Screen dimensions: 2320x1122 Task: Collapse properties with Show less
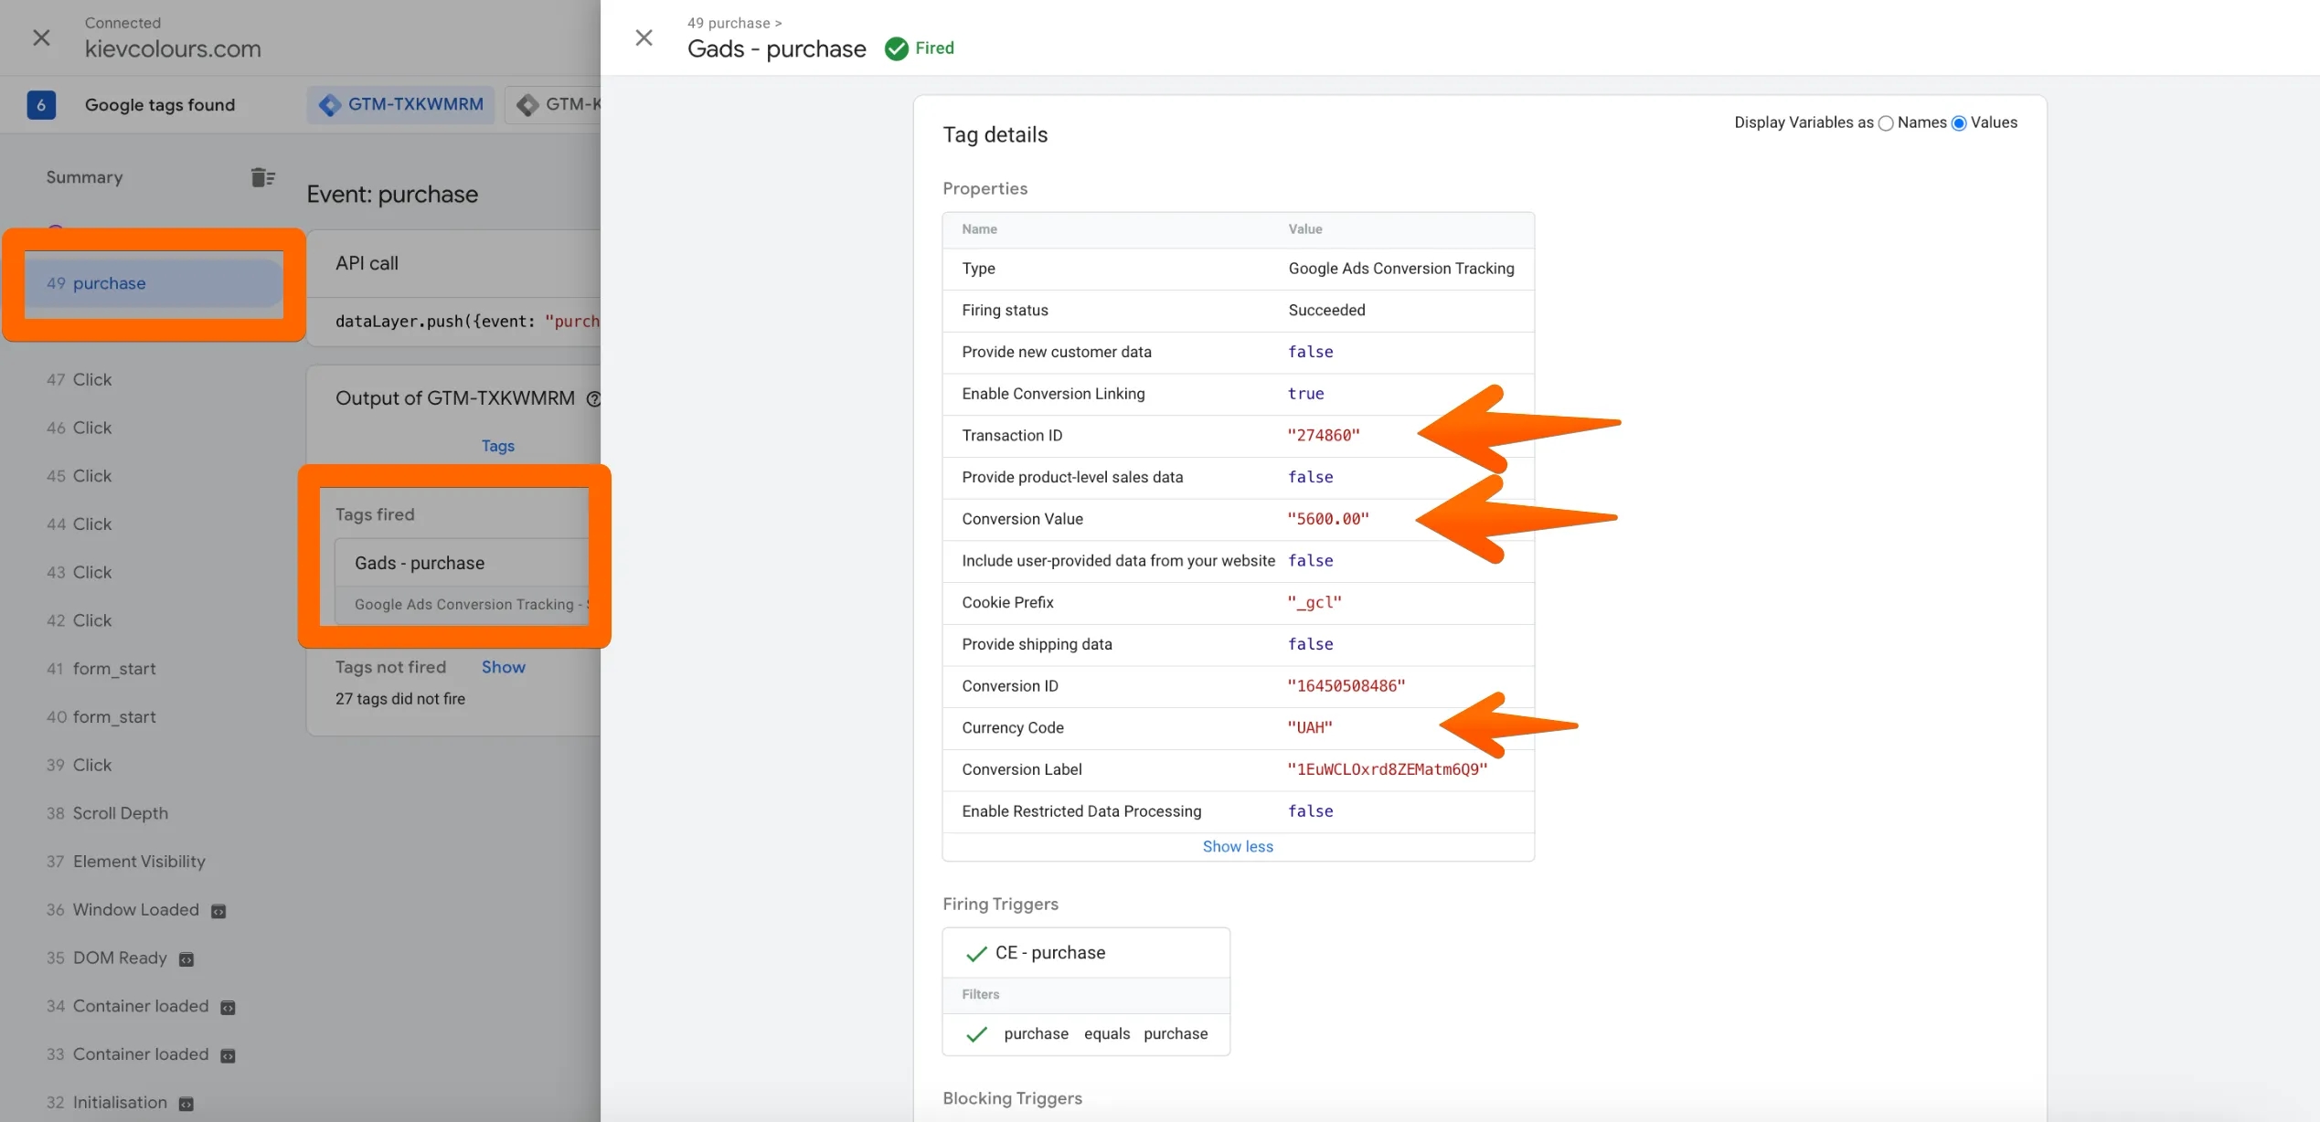pos(1238,846)
